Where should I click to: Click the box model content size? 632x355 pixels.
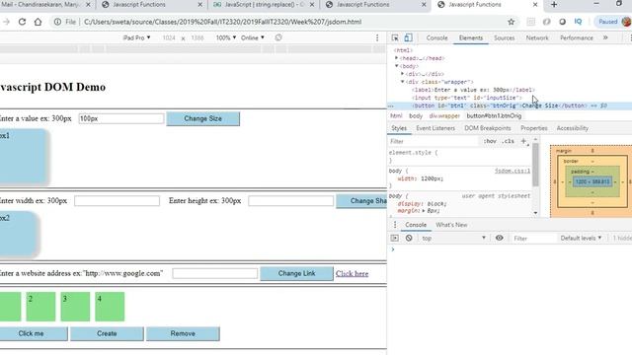(x=592, y=181)
